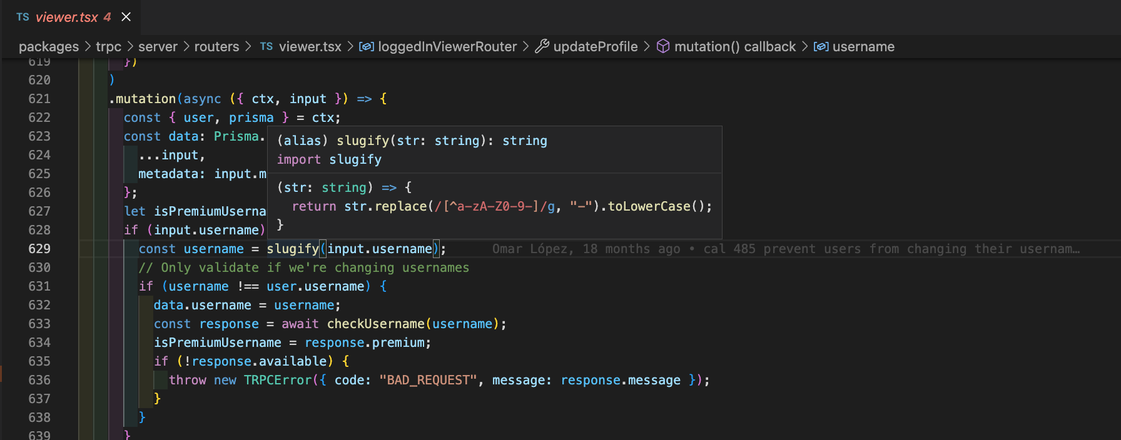Screen dimensions: 1121x440
Task: Click "BAD_REQUEST" string on line 636
Action: (x=428, y=380)
